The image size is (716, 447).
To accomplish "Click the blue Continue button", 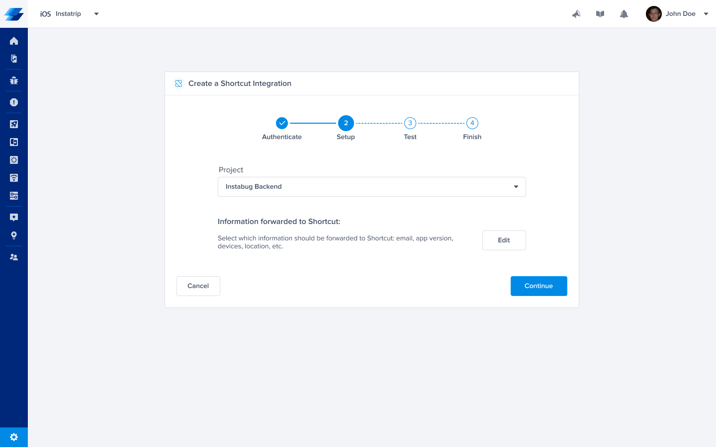I will tap(539, 286).
